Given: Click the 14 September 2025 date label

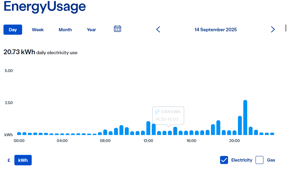Looking at the screenshot, I should (x=216, y=30).
